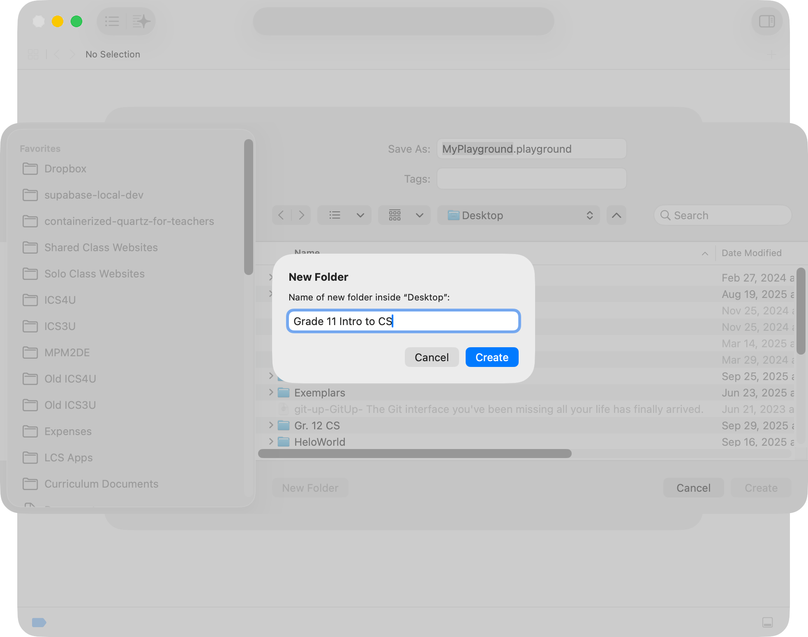Viewport: 808px width, 637px height.
Task: Cancel the New Folder dialog
Action: [x=431, y=357]
